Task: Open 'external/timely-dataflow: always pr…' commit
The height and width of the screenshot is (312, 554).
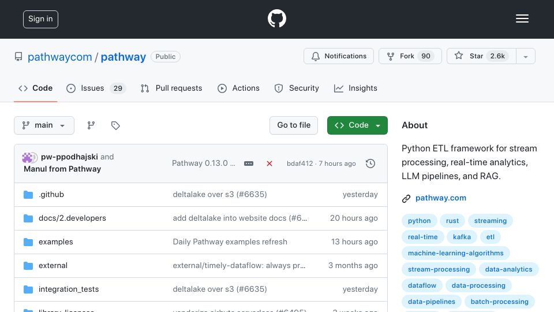Action: click(x=239, y=266)
